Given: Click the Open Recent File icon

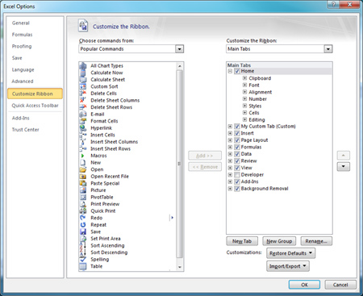Looking at the screenshot, I should coord(83,177).
